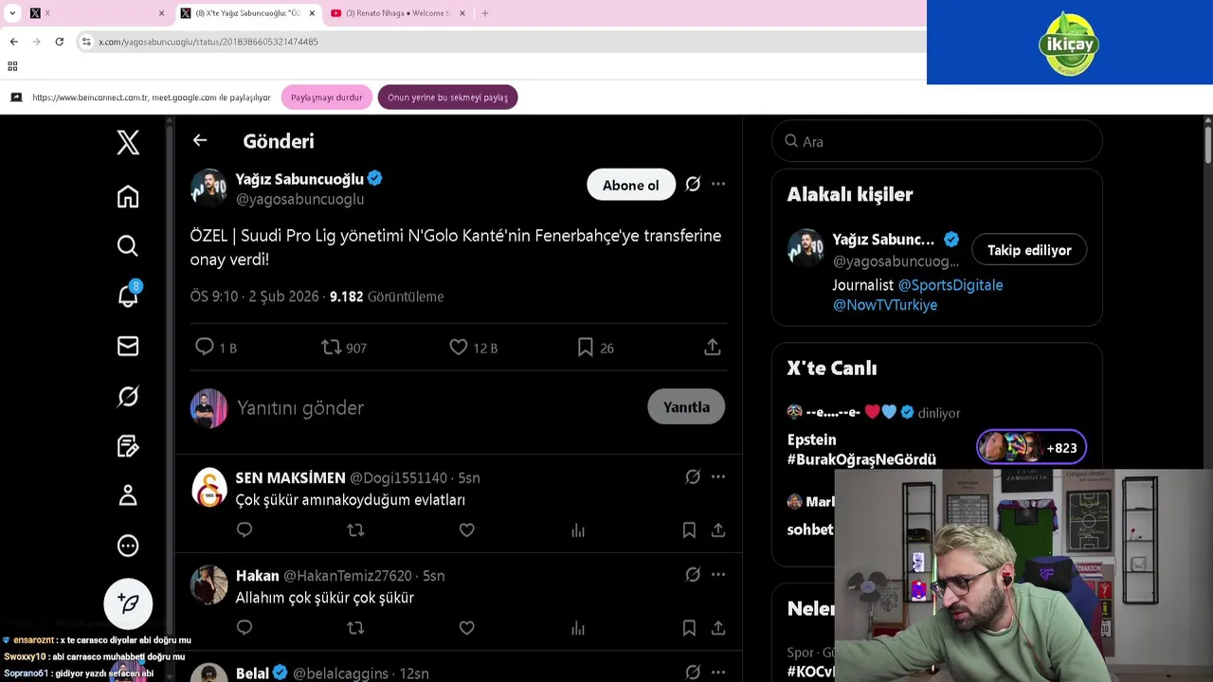The width and height of the screenshot is (1213, 682).
Task: Bookmark SEN MAKSİMEN's reply
Action: (689, 530)
